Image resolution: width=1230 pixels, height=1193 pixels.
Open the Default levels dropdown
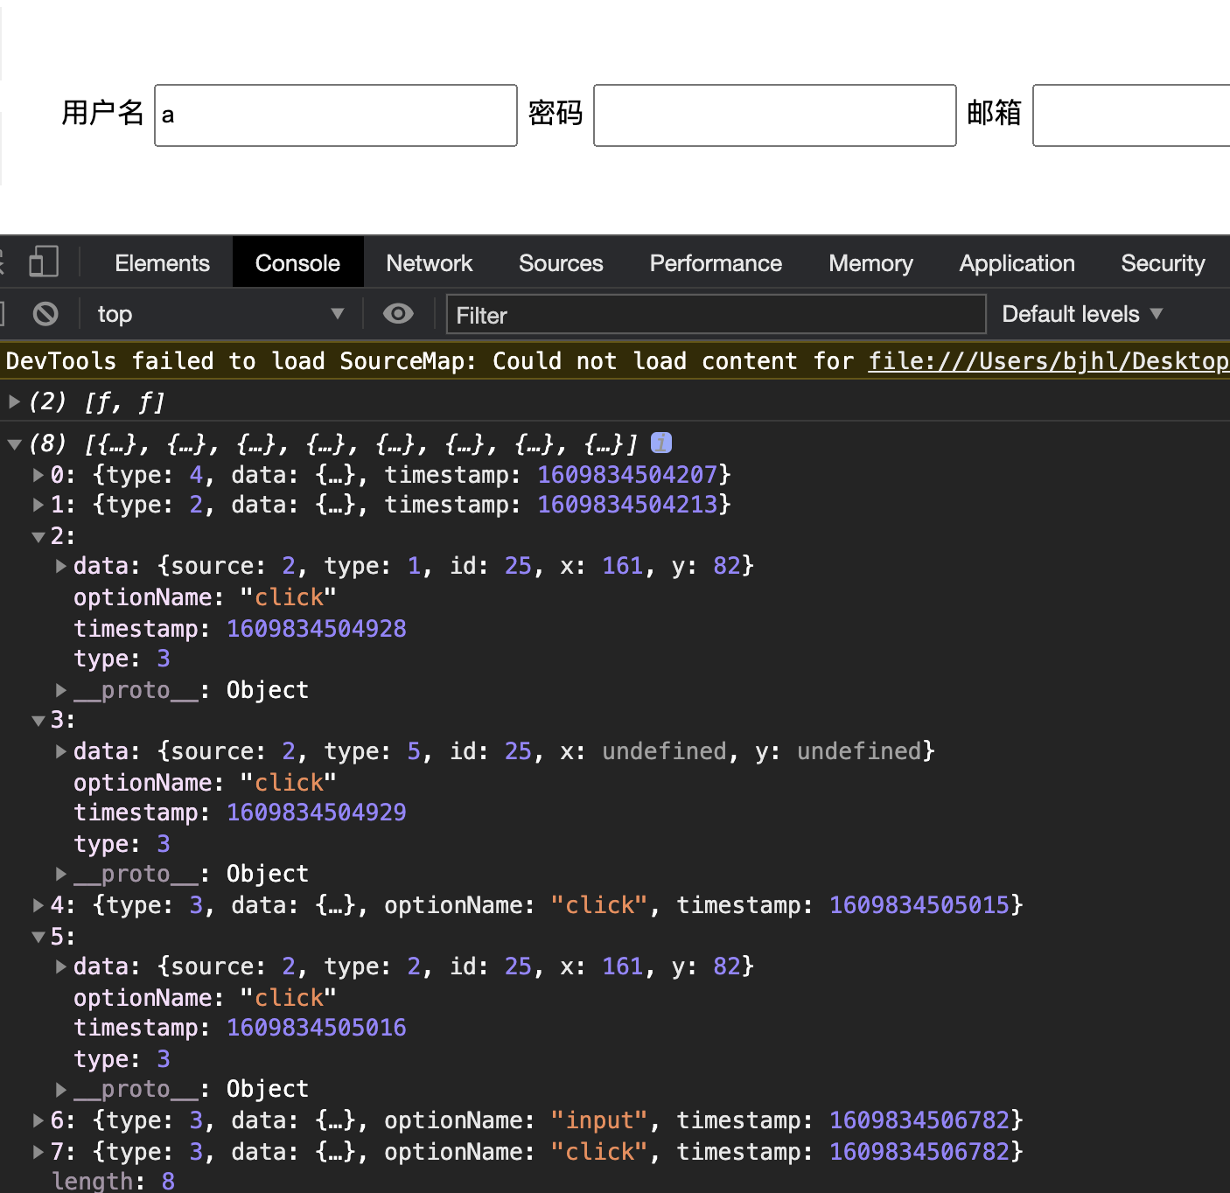(x=1082, y=313)
